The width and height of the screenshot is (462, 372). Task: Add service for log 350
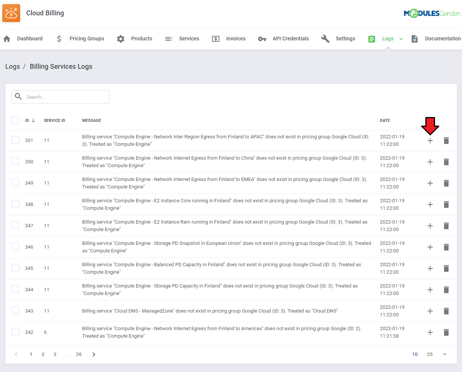click(x=430, y=162)
